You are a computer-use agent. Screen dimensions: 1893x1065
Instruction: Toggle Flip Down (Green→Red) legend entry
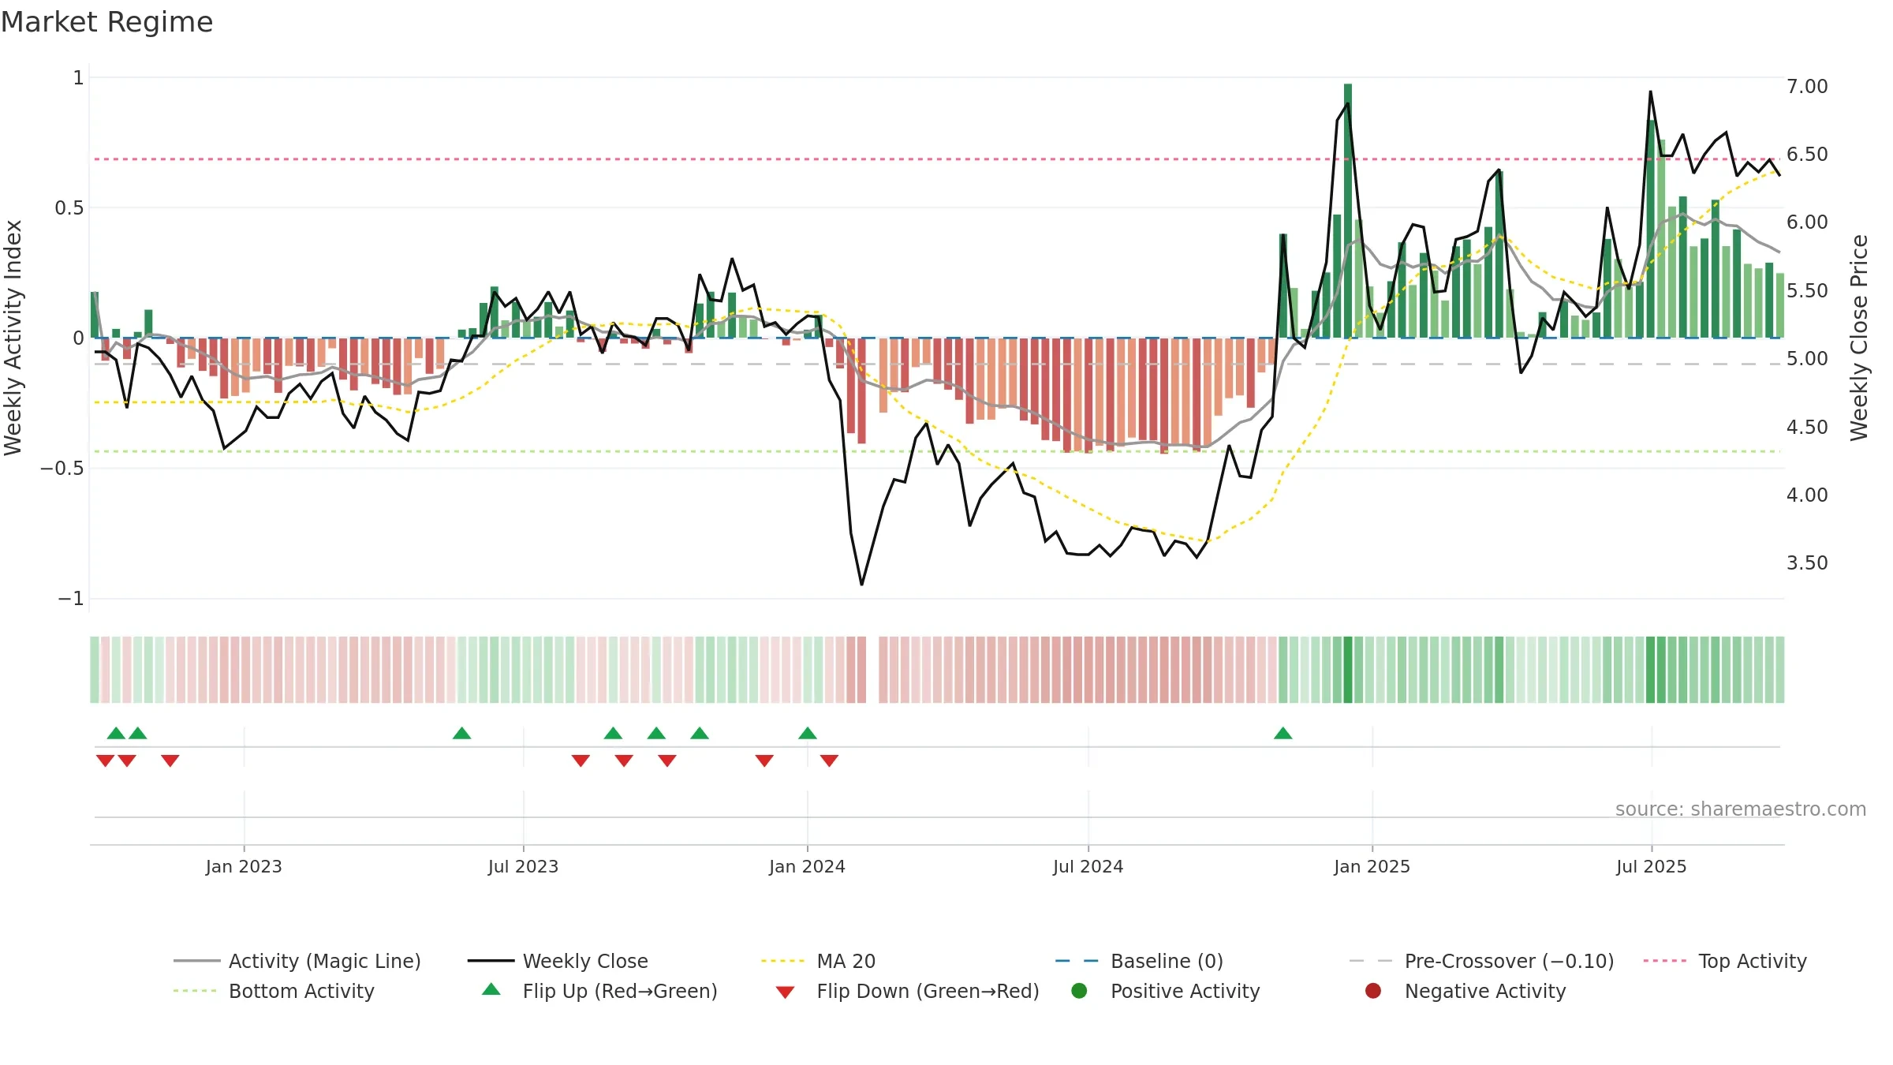tap(907, 991)
